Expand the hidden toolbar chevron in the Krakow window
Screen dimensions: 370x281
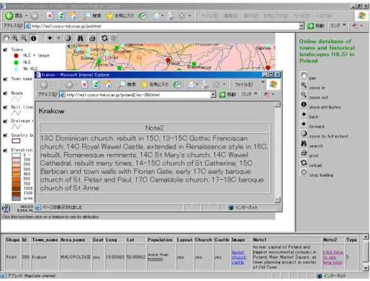[263, 82]
